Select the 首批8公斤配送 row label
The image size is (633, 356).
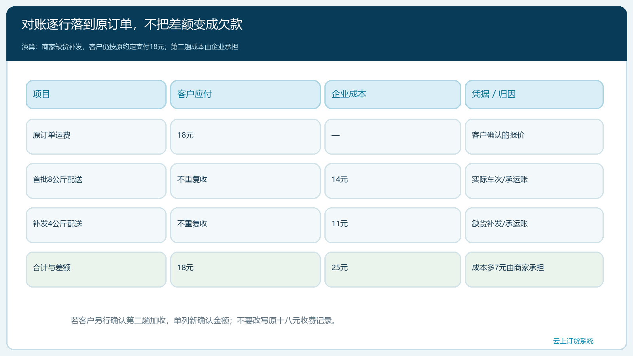(x=96, y=181)
